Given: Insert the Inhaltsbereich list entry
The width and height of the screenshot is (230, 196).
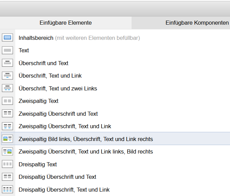Looking at the screenshot, I should tap(37, 38).
